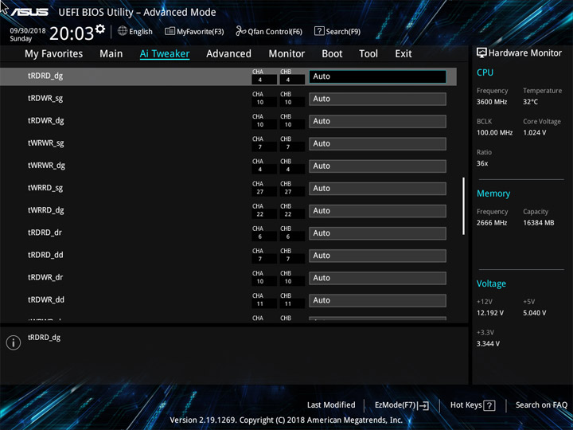Switch to the Main tab
This screenshot has width=573, height=430.
click(111, 54)
